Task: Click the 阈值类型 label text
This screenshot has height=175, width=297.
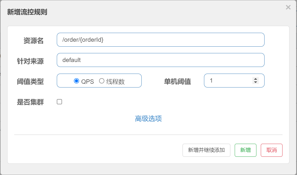Action: point(30,82)
